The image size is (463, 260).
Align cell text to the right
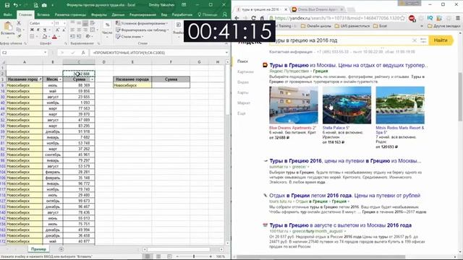click(85, 30)
